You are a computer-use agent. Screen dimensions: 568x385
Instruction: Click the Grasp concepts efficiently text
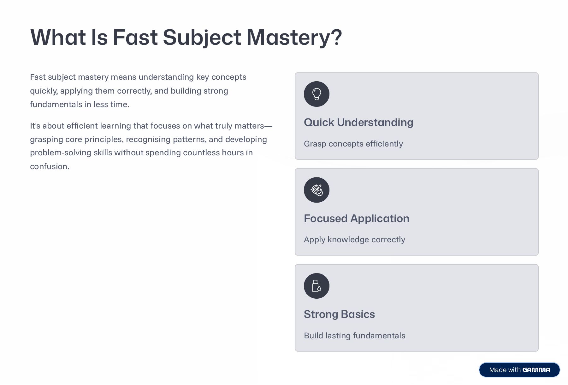coord(353,144)
